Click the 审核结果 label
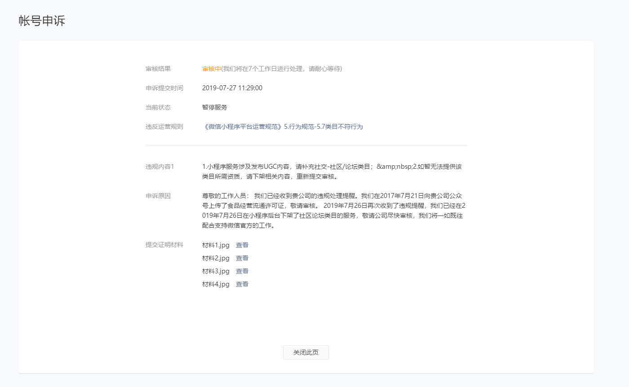 [158, 69]
